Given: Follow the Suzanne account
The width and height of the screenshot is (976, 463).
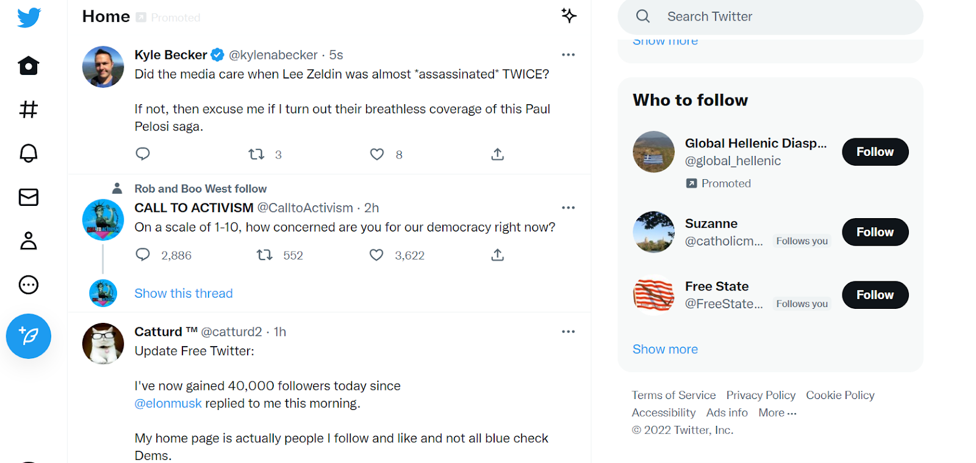Looking at the screenshot, I should click(x=875, y=232).
